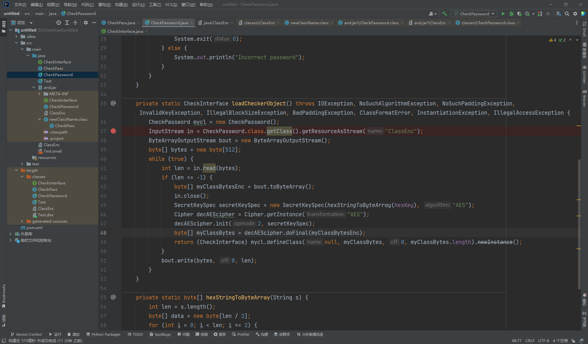The height and width of the screenshot is (344, 588).
Task: Open Search Everywhere magnifier icon
Action: (567, 14)
